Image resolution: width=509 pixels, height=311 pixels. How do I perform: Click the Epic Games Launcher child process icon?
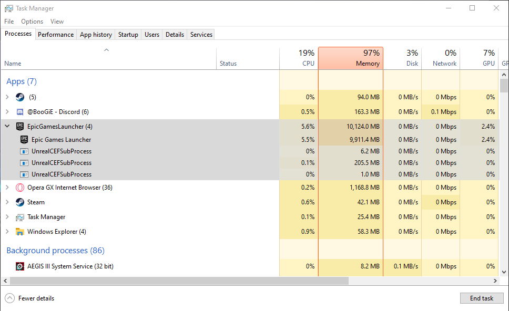[24, 140]
